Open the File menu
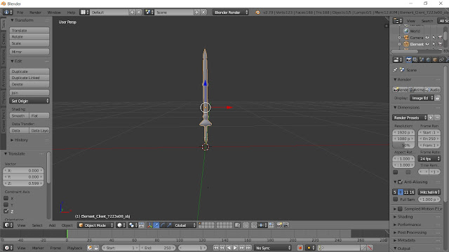449x252 pixels. (20, 13)
